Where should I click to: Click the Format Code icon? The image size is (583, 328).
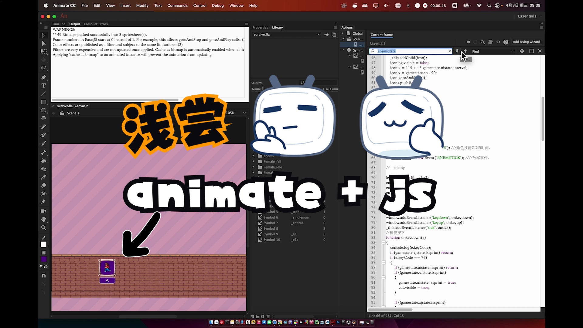[x=490, y=42]
